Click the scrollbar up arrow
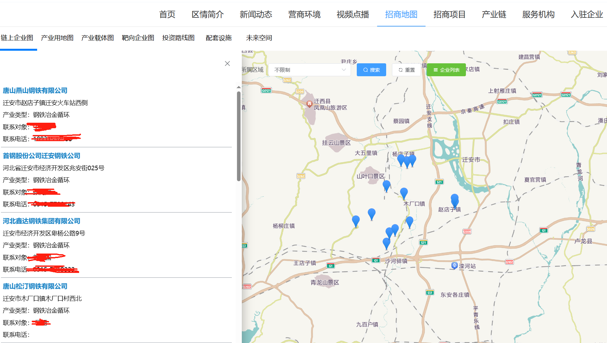The height and width of the screenshot is (343, 607). tap(239, 87)
